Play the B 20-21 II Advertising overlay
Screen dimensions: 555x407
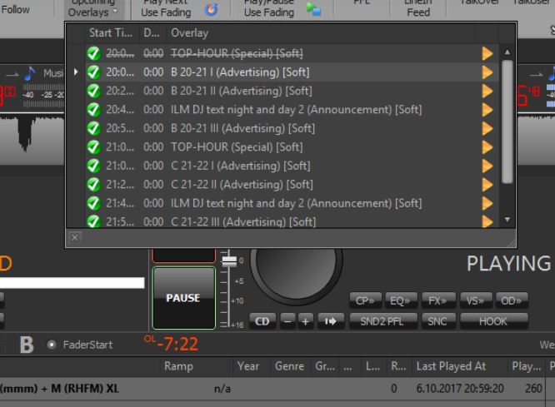point(487,91)
